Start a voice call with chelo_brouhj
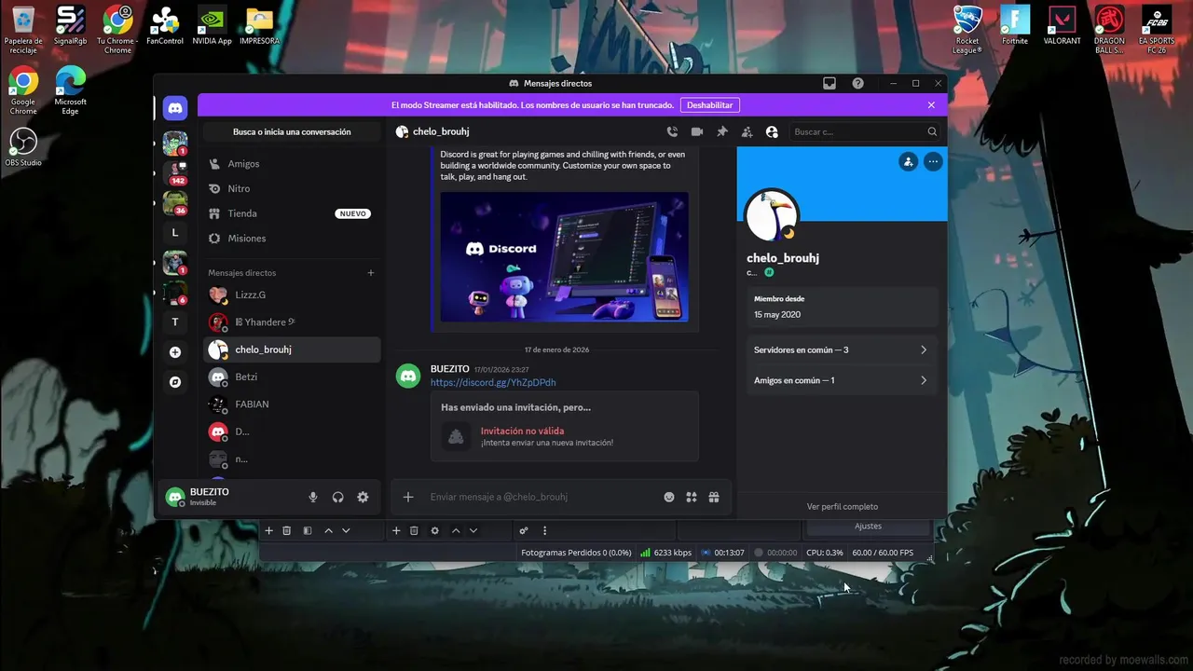 [672, 132]
